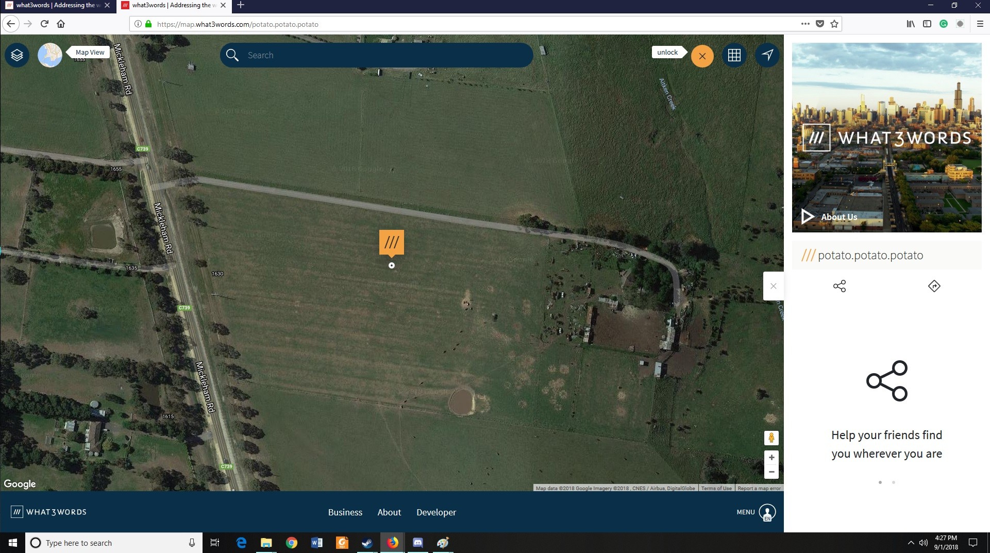
Task: Click the share icon below address
Action: coord(840,286)
